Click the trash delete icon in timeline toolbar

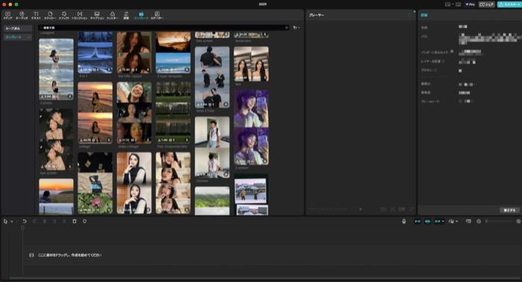click(x=75, y=221)
